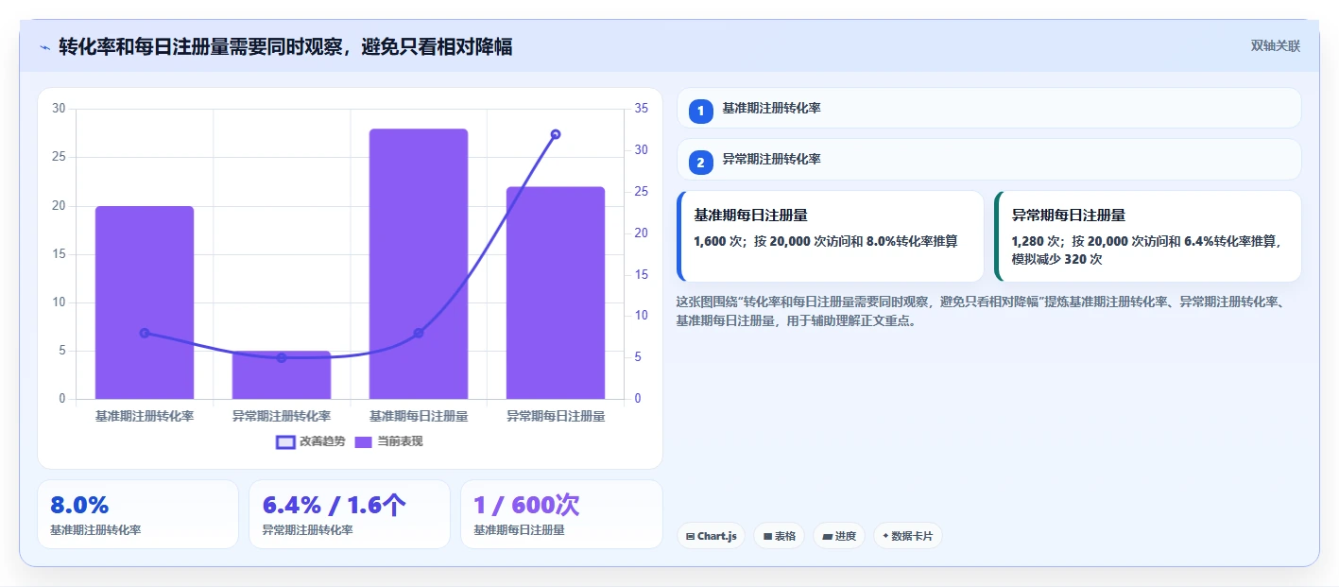1339x587 pixels.
Task: Click the x-axis label 基准期每日注册量
Action: 419,416
